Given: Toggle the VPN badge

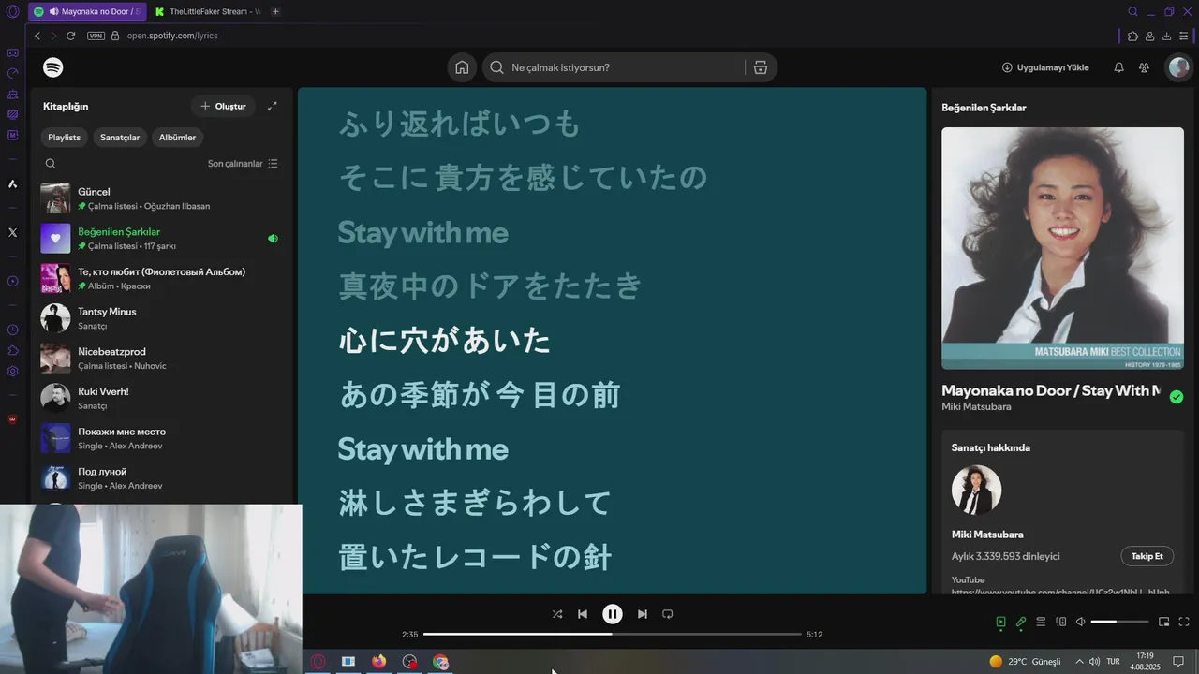Looking at the screenshot, I should (96, 36).
